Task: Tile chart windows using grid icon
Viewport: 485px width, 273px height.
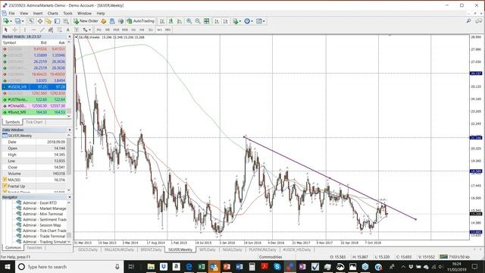Action: (206, 21)
